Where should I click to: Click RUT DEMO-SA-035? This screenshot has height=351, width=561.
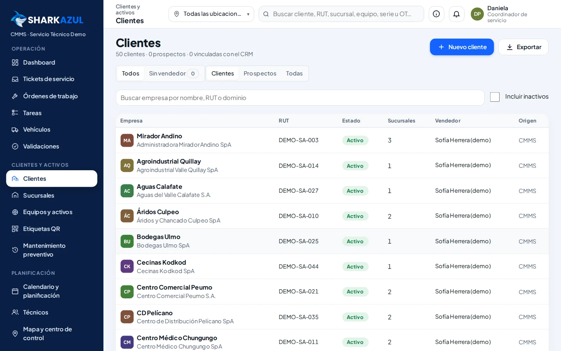click(299, 317)
